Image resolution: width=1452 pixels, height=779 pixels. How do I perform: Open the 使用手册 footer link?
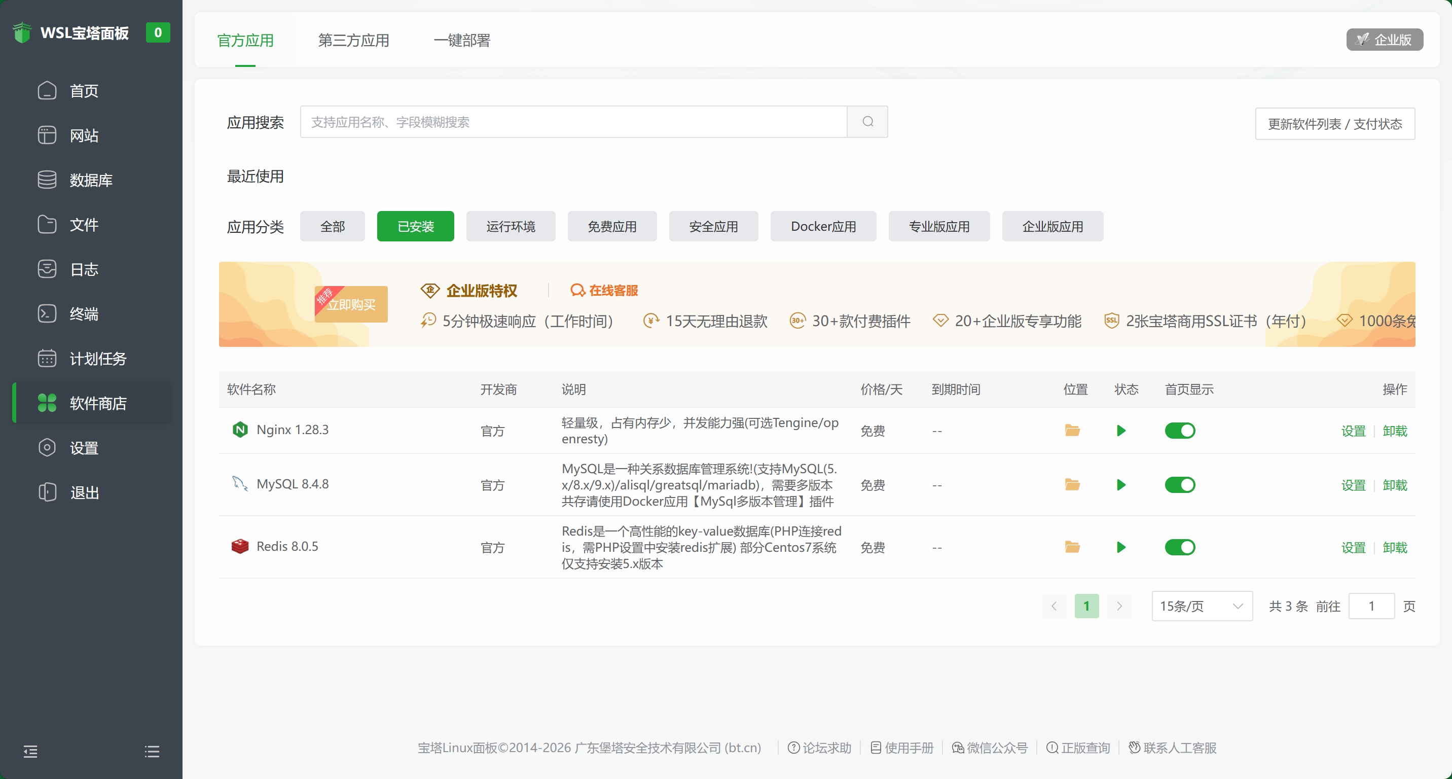[902, 748]
